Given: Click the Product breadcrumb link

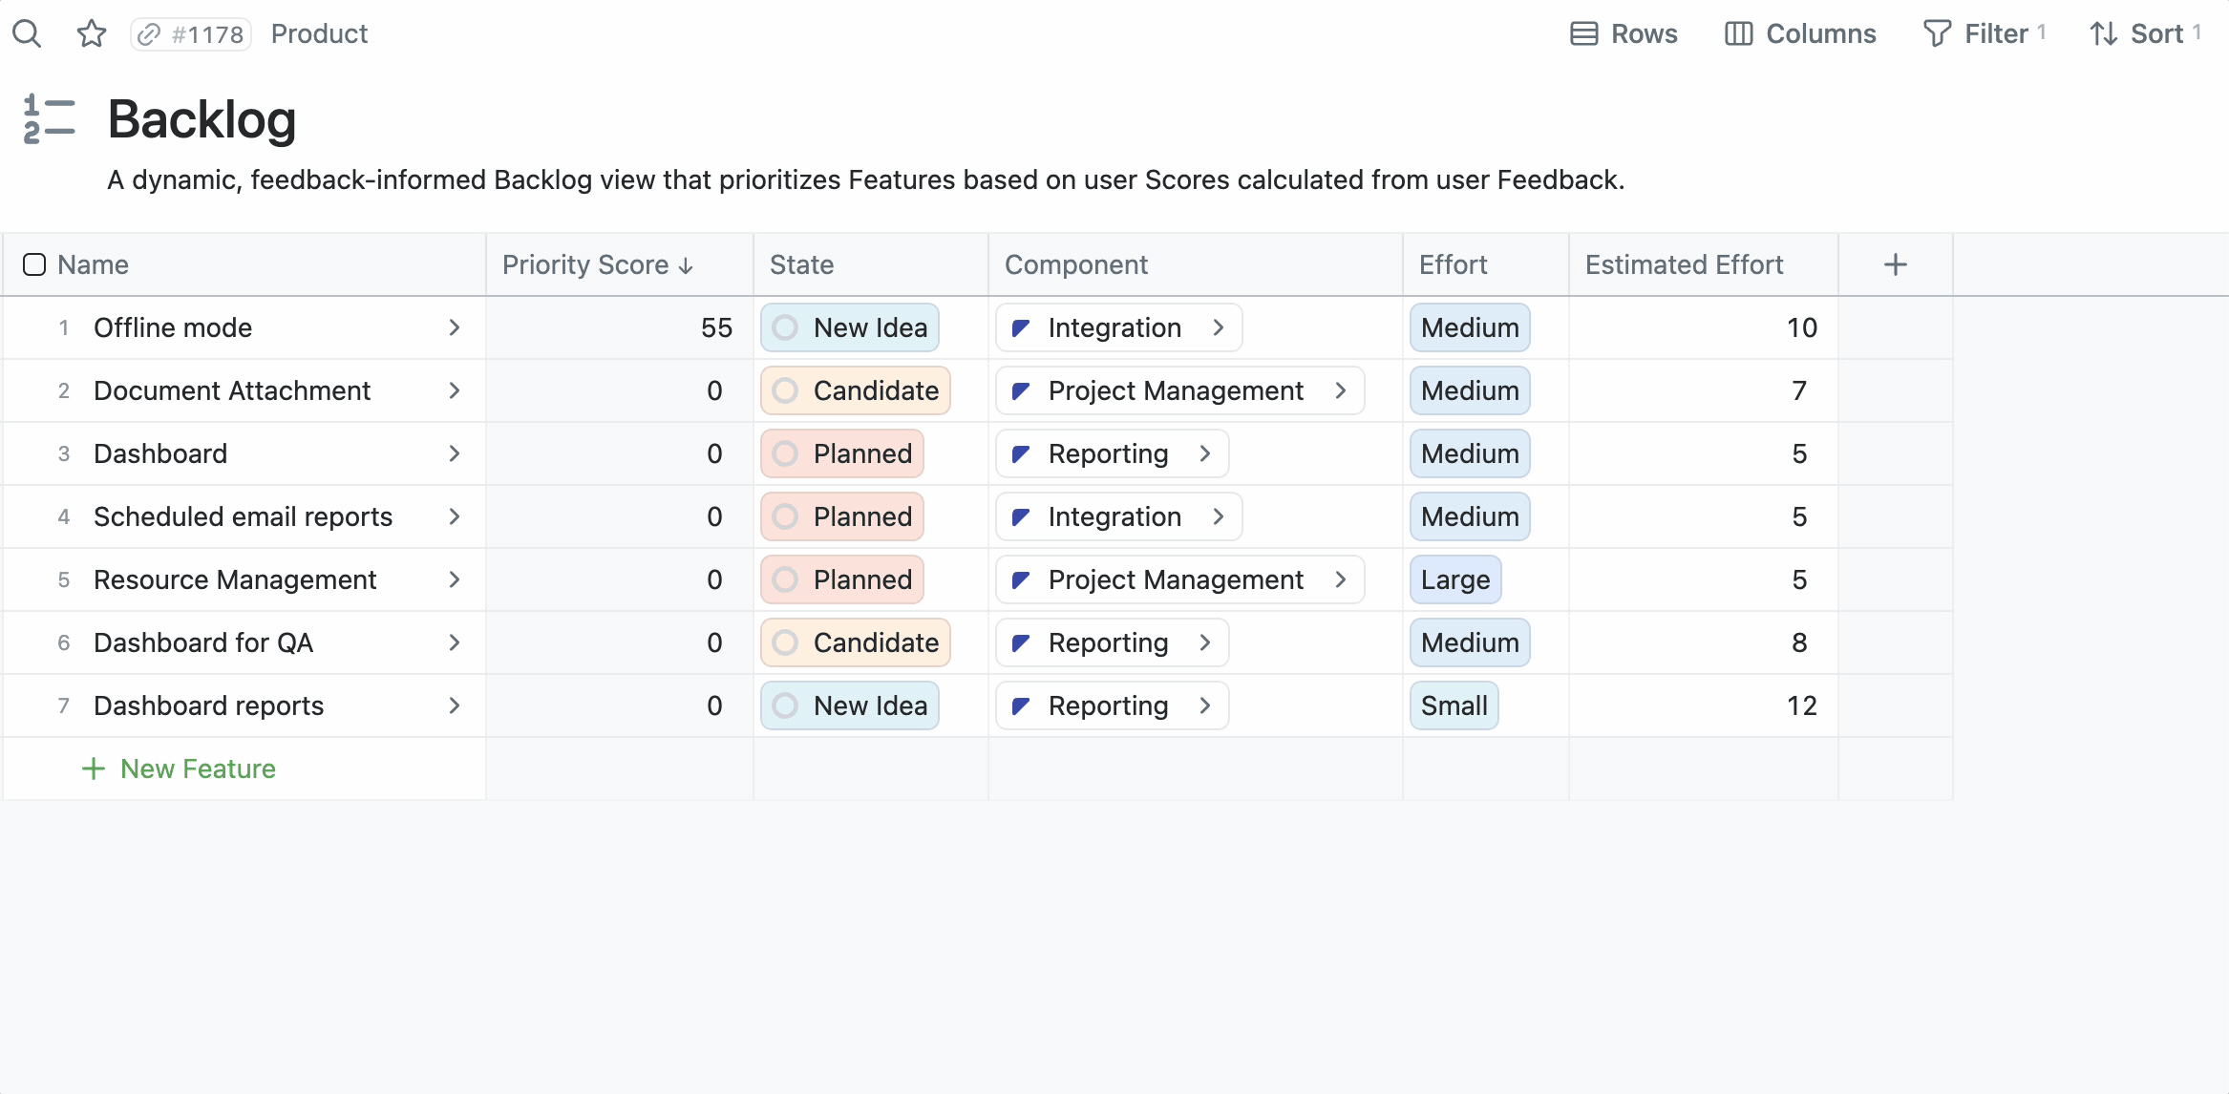Looking at the screenshot, I should pos(319,34).
